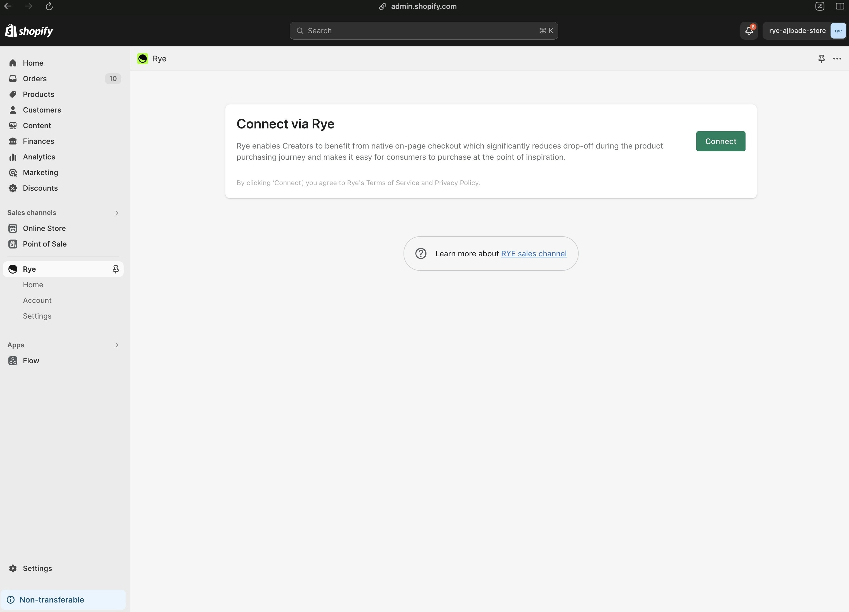Click the Discounts badge icon

click(13, 188)
